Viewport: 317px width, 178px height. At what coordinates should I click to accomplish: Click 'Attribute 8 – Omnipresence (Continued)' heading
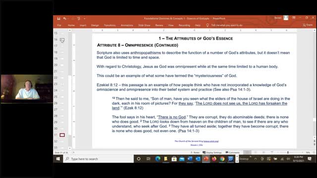coord(138,45)
